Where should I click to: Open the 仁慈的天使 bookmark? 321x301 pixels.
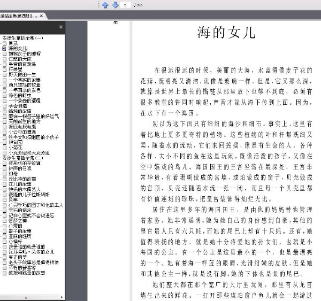[x=20, y=59]
